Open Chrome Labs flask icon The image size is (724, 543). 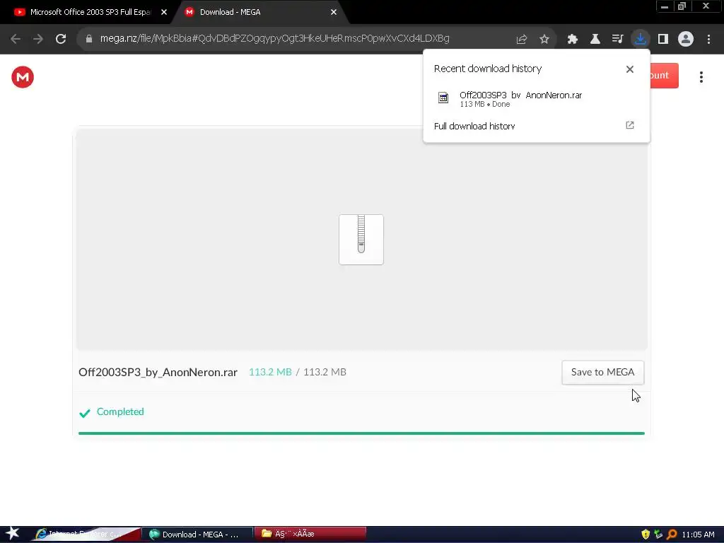(595, 40)
